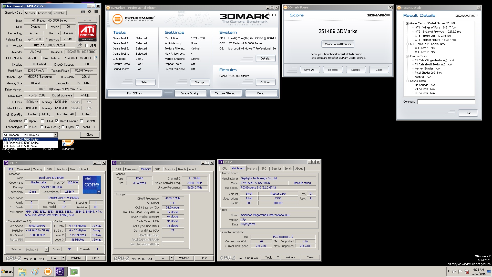Image resolution: width=492 pixels, height=277 pixels.
Task: Click the network tray icon
Action: point(467,272)
